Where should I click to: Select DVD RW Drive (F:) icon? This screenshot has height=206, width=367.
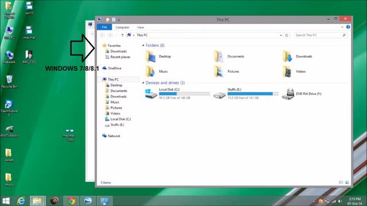point(288,94)
